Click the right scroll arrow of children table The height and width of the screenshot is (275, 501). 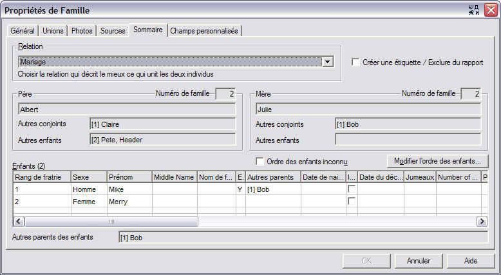click(482, 222)
